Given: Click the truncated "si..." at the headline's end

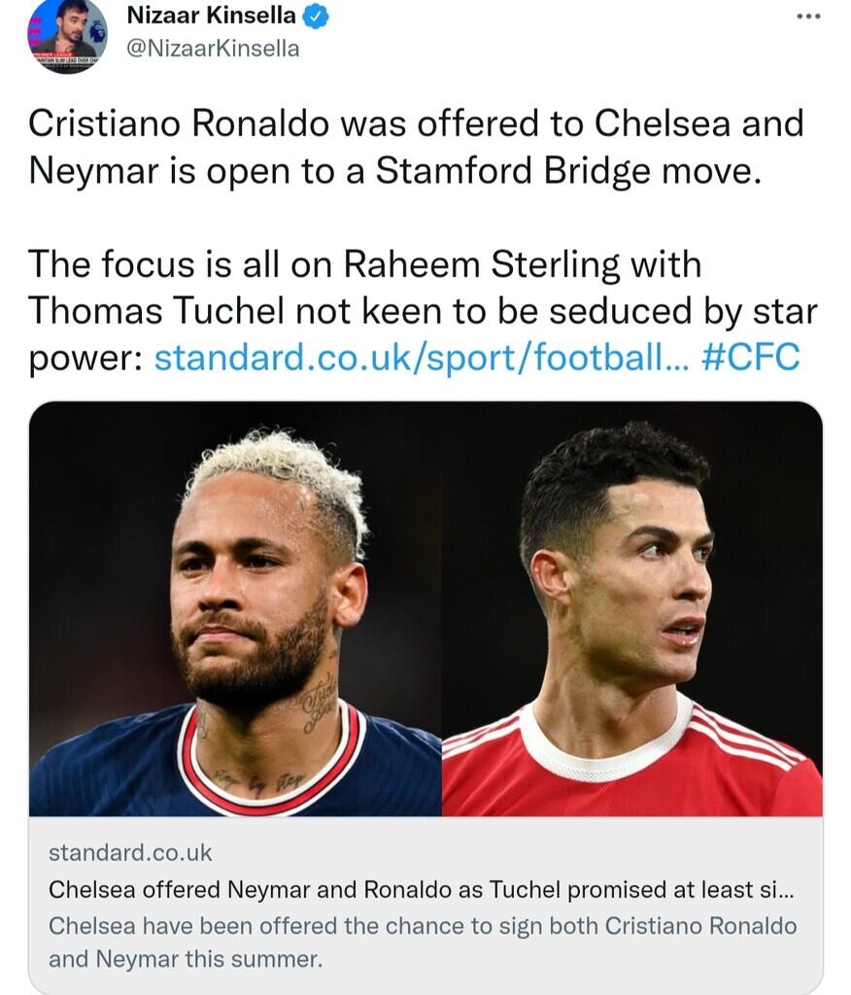Looking at the screenshot, I should [777, 889].
